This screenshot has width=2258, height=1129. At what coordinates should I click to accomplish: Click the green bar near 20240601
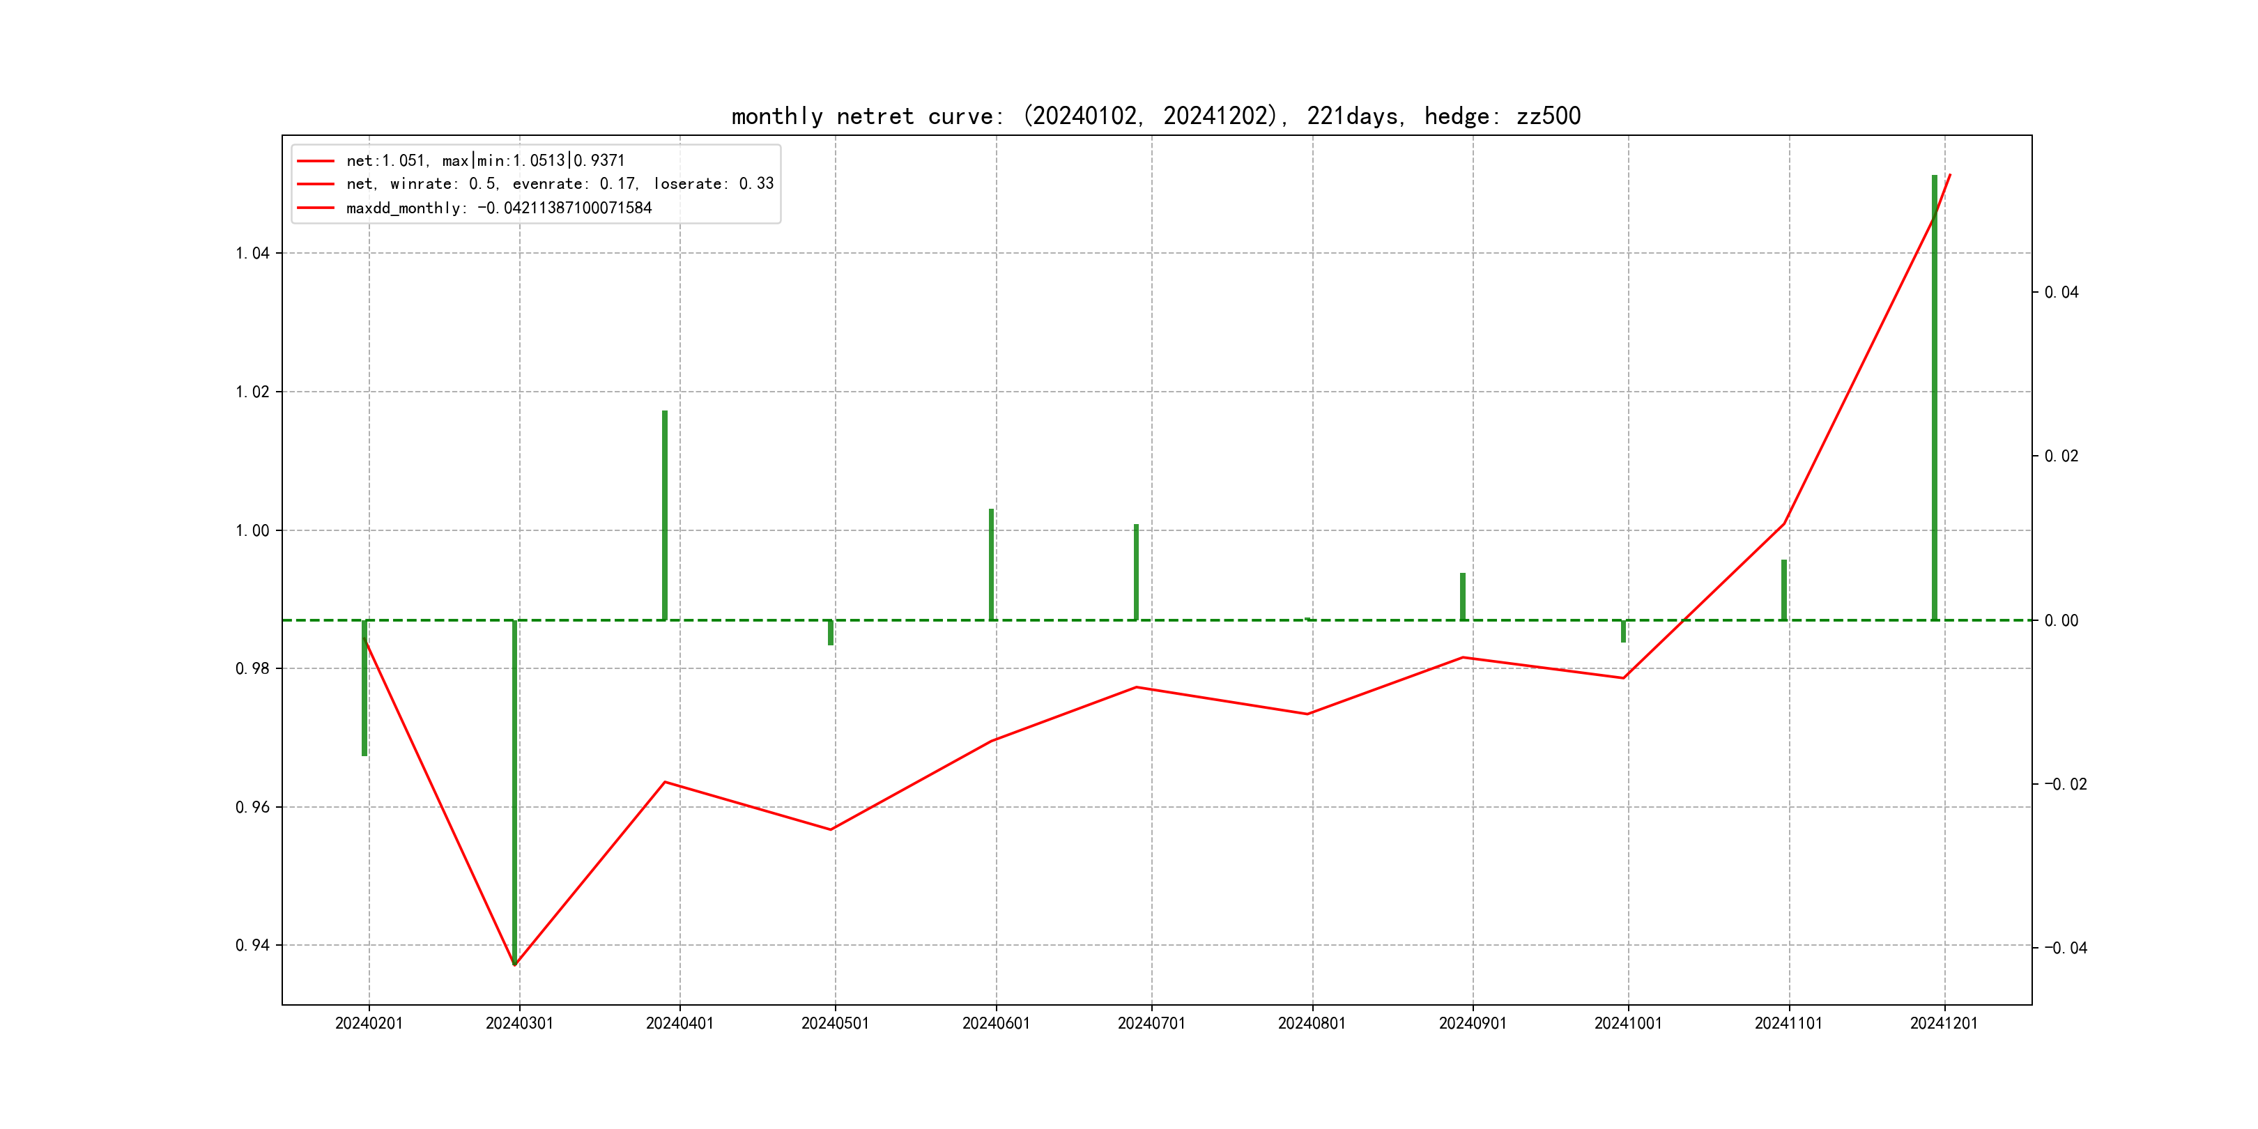(x=992, y=564)
